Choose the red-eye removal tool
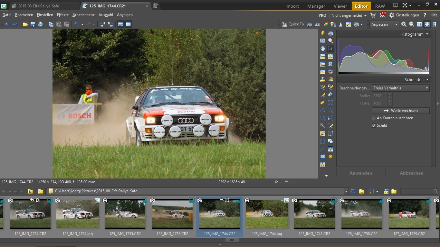This screenshot has width=440, height=247. coord(330,72)
